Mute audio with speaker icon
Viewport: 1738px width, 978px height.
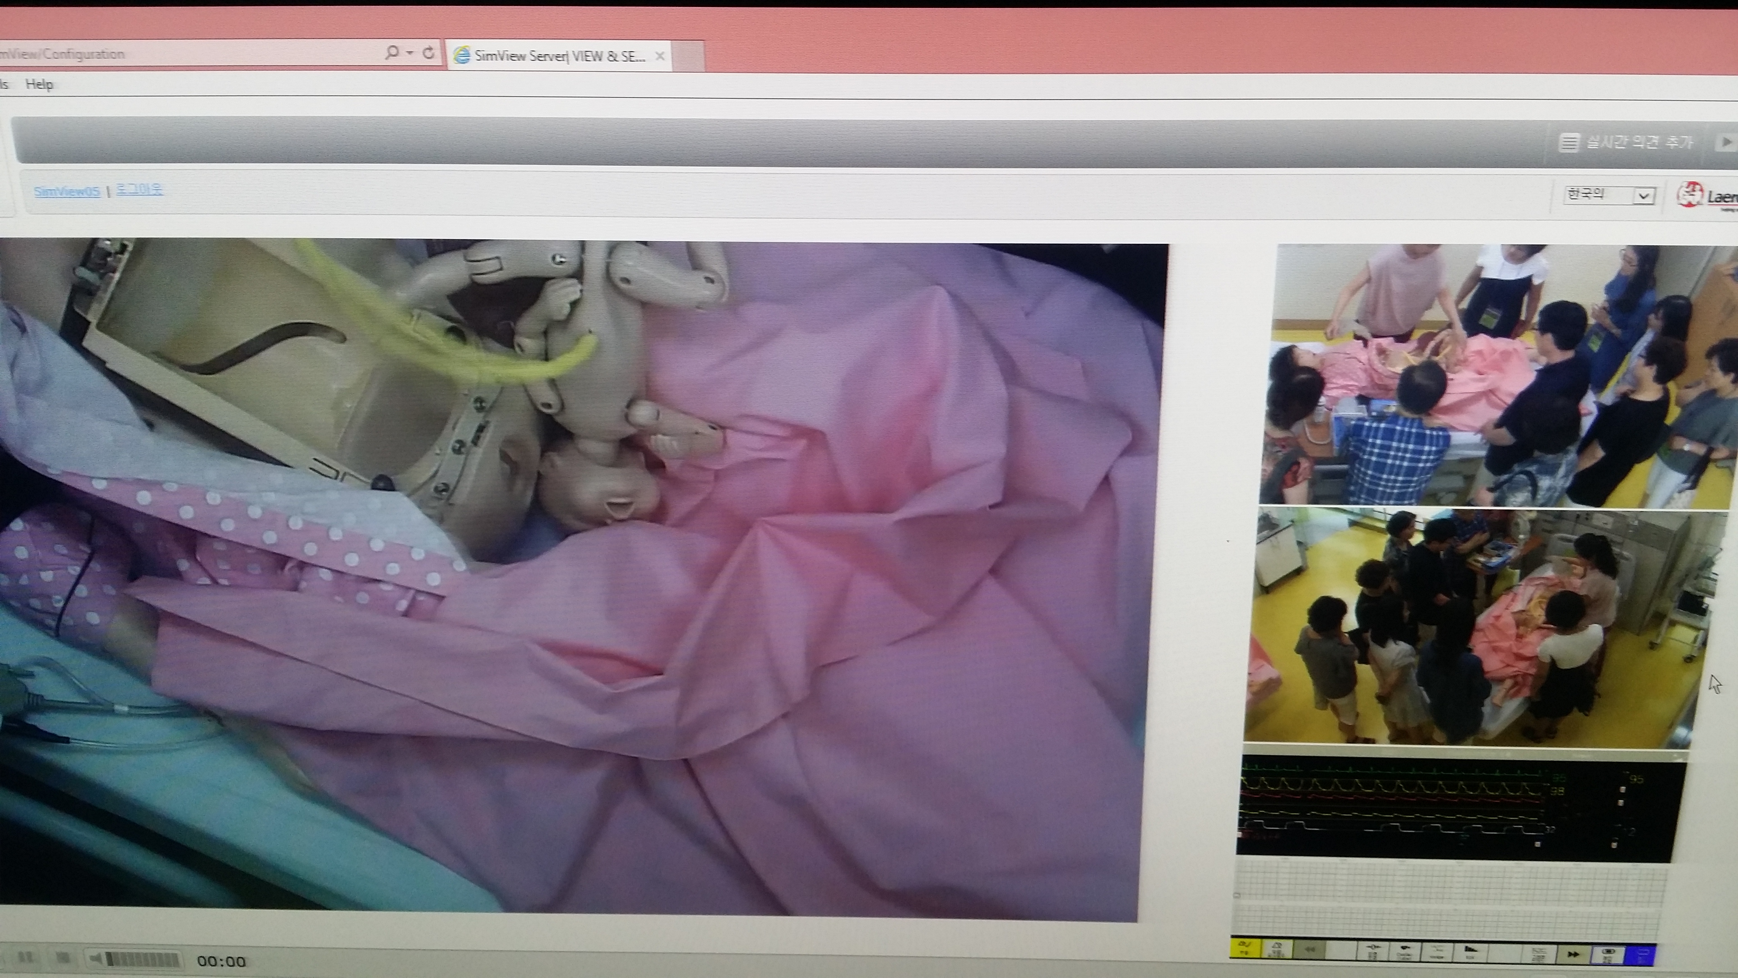(x=96, y=959)
